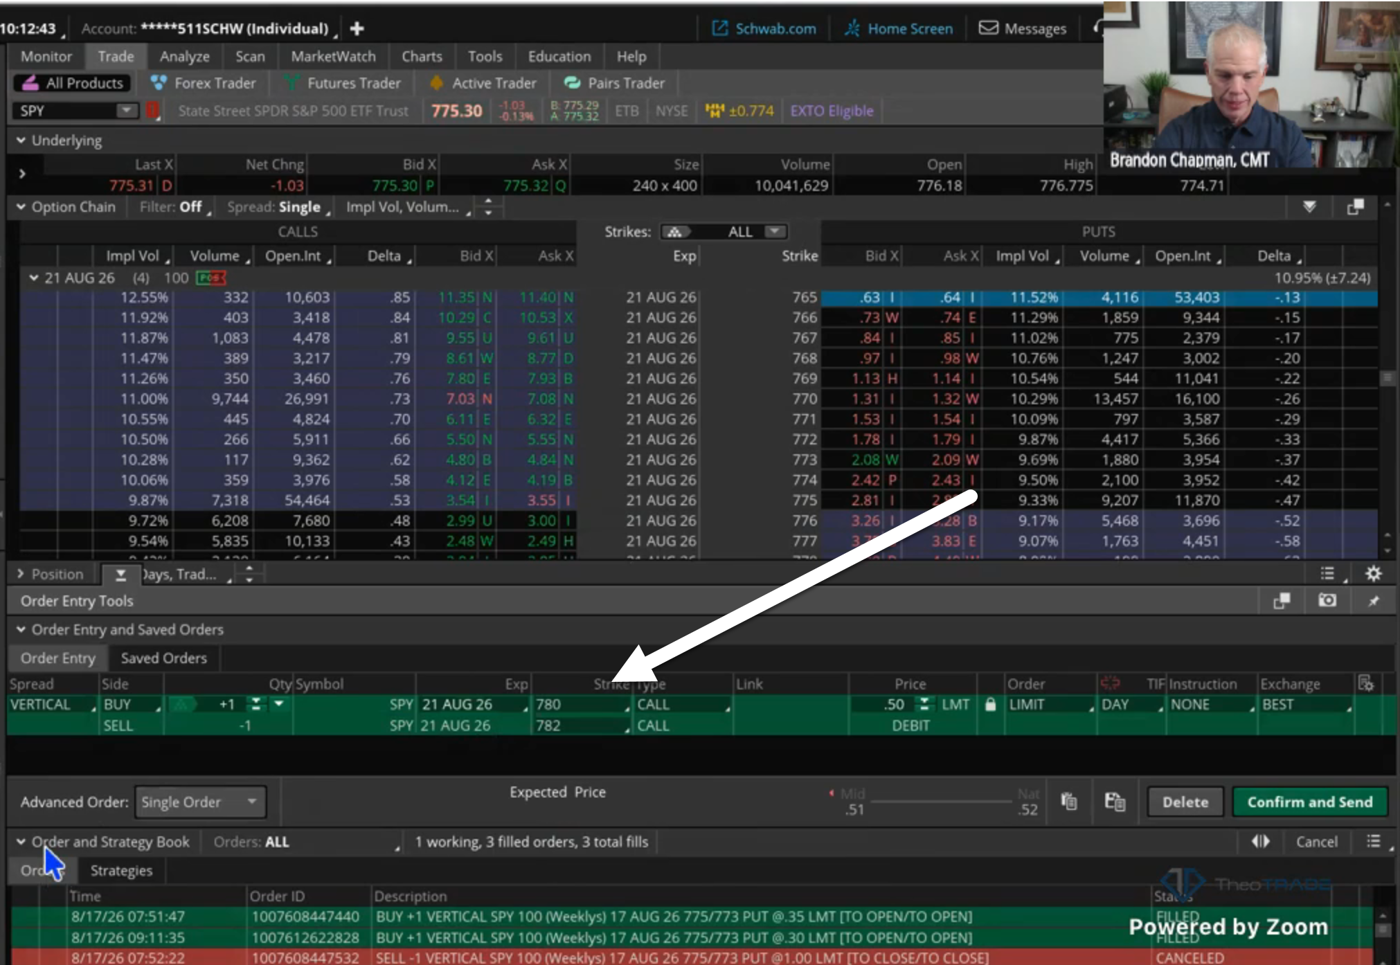Collapse the Underlying section
The width and height of the screenshot is (1400, 965).
pyautogui.click(x=21, y=140)
